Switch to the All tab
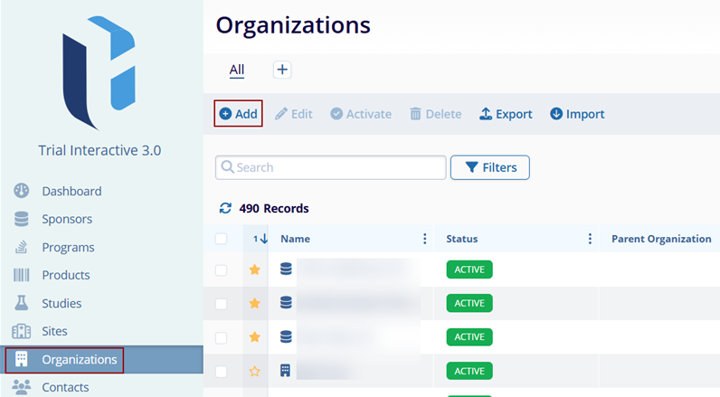The image size is (720, 397). 237,70
